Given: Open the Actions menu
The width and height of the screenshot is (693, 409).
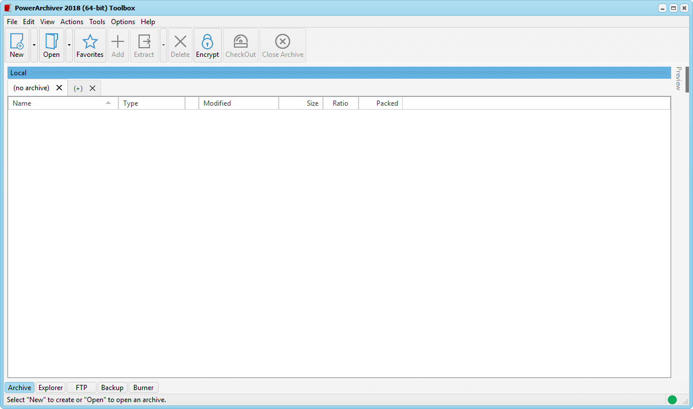Looking at the screenshot, I should pos(72,22).
